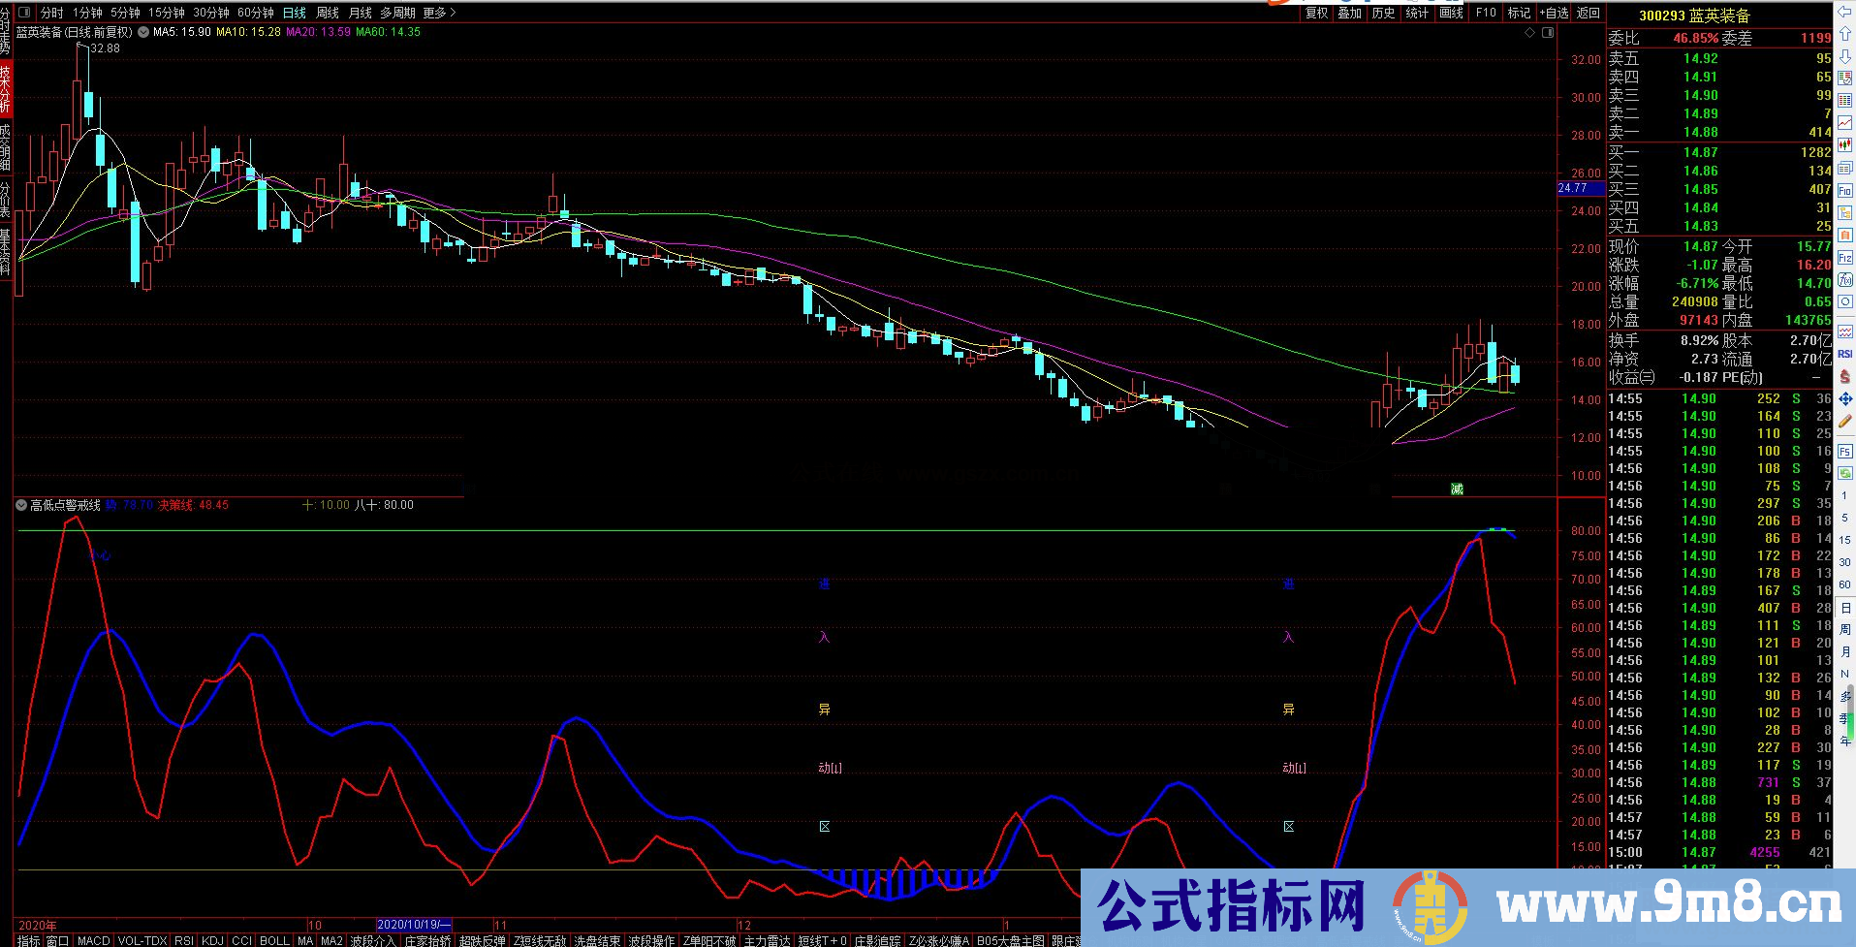Open F10 fundamental information
Image resolution: width=1856 pixels, height=947 pixels.
[x=1484, y=13]
